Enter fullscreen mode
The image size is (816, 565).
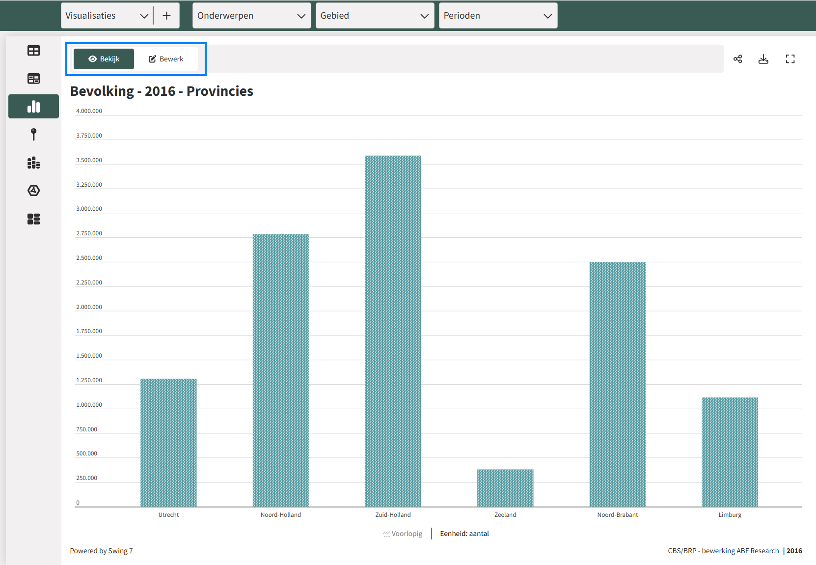click(x=789, y=59)
